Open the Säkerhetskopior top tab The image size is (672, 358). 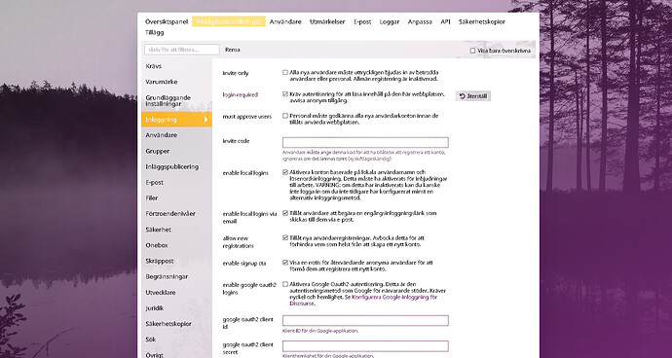[x=482, y=21]
